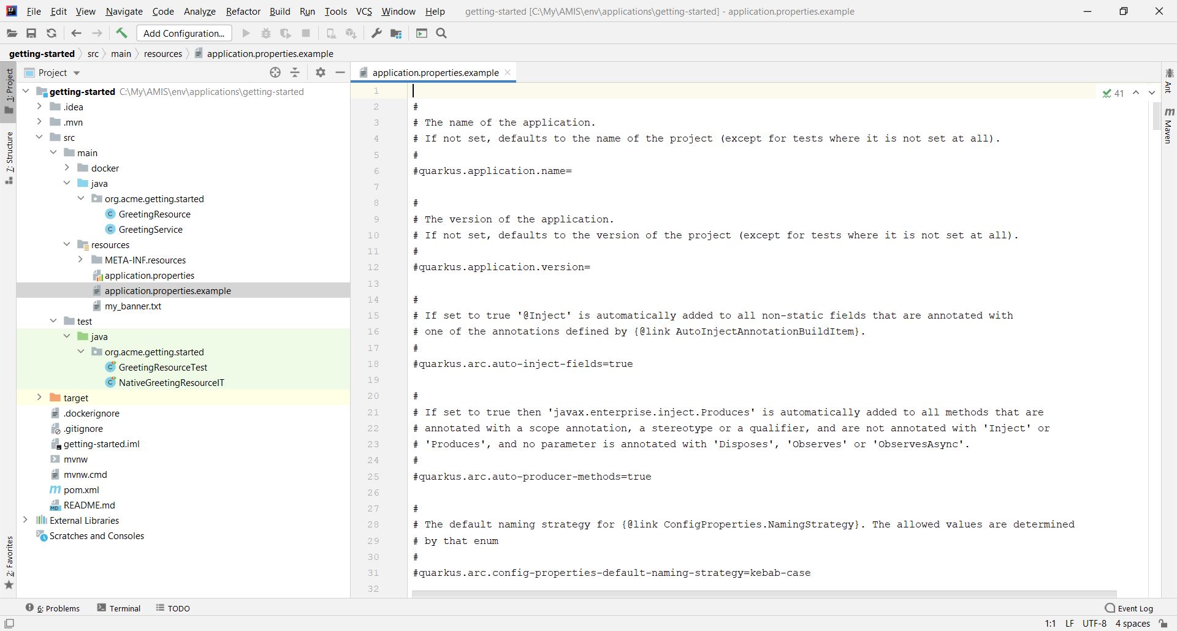Screen dimensions: 1177x631
Task: Open the Refactor menu
Action: click(243, 11)
